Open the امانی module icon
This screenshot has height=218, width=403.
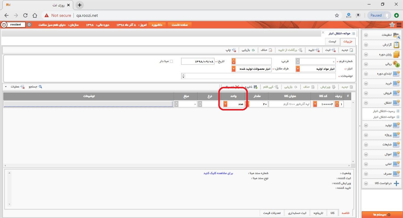[397, 164]
